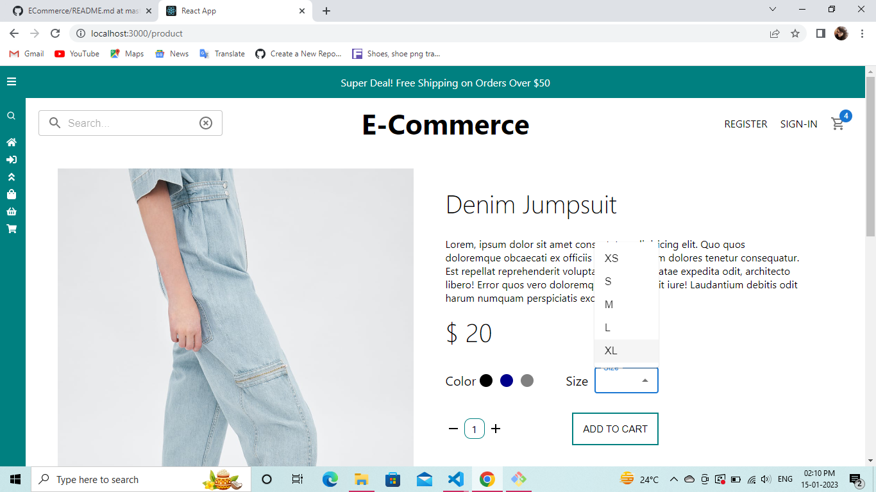Increase quantity with the plus stepper
The width and height of the screenshot is (876, 492).
click(x=496, y=429)
